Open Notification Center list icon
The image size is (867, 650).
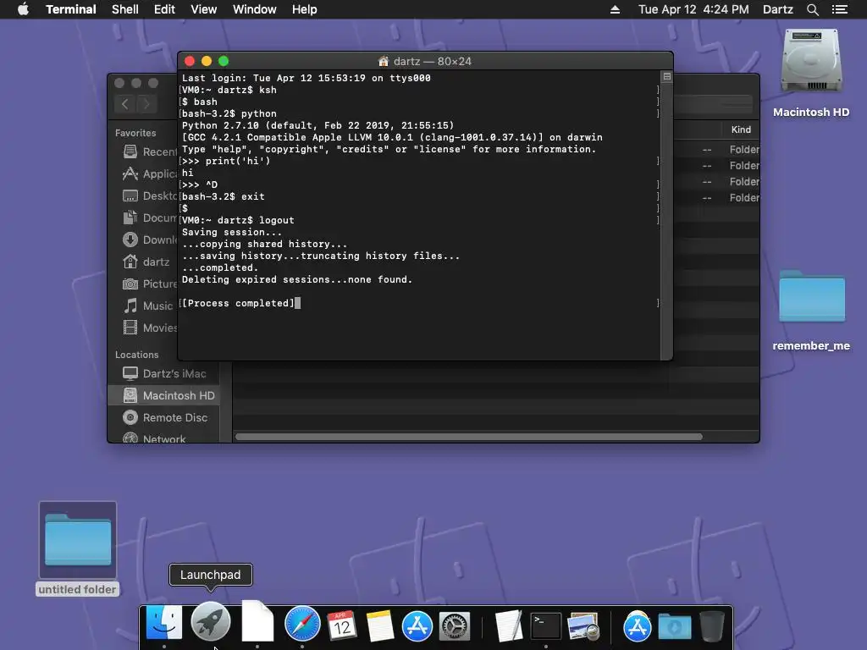tap(840, 9)
